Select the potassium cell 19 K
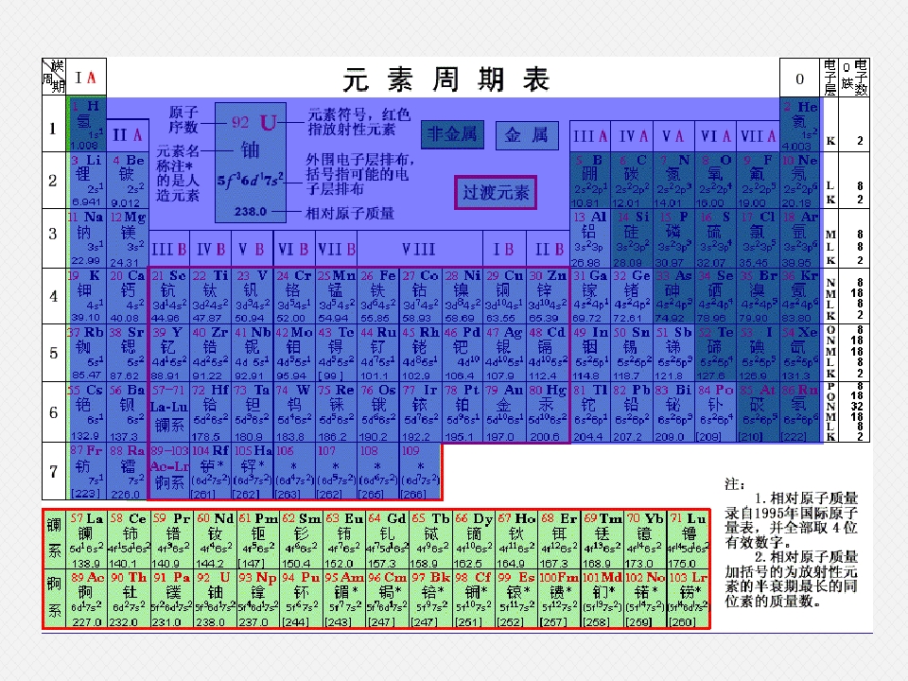Viewport: 908px width, 681px height. pos(87,295)
